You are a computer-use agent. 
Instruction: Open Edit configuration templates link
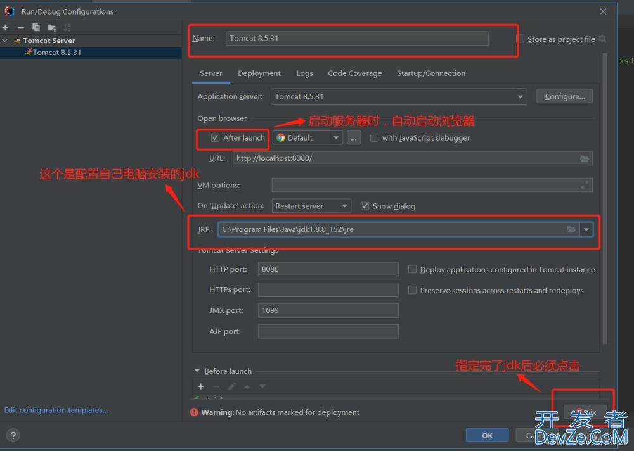click(56, 410)
